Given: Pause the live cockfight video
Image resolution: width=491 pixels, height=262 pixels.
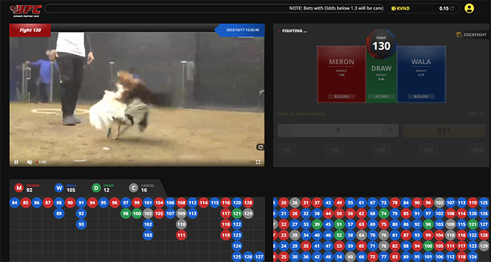Looking at the screenshot, I should [x=16, y=162].
